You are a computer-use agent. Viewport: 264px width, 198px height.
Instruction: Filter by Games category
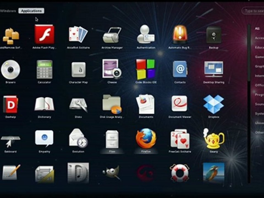click(259, 57)
